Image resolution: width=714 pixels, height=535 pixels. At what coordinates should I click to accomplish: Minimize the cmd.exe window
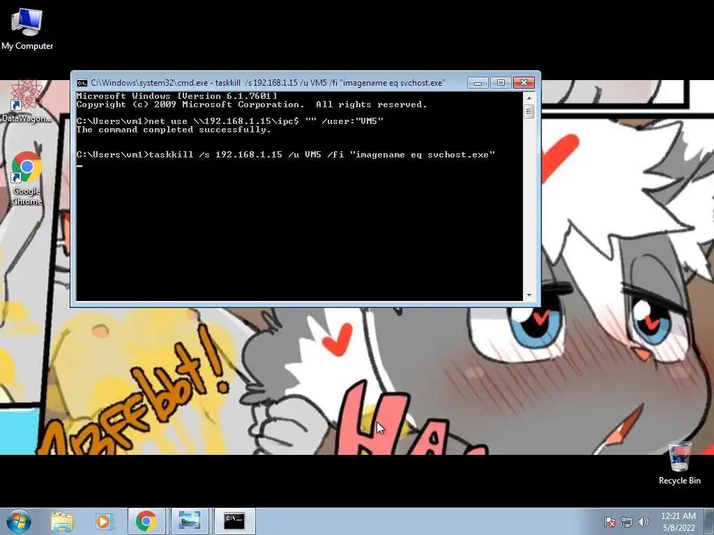478,83
